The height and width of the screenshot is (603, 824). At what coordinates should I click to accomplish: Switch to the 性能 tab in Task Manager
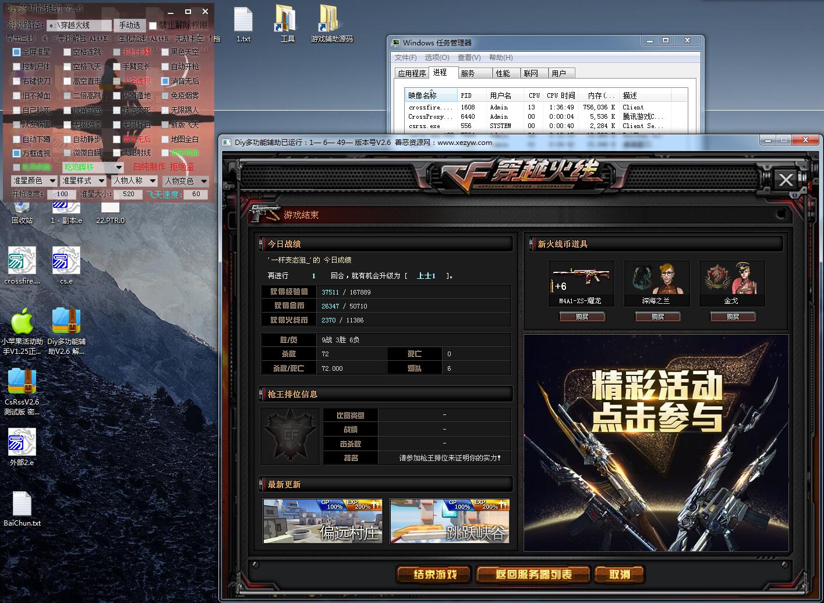503,73
